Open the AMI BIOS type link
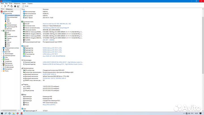204x115 pixels. pyautogui.click(x=48, y=40)
